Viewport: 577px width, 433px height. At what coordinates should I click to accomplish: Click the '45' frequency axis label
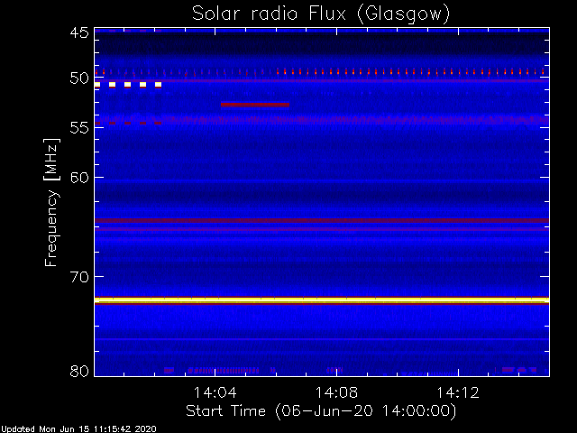click(x=79, y=32)
